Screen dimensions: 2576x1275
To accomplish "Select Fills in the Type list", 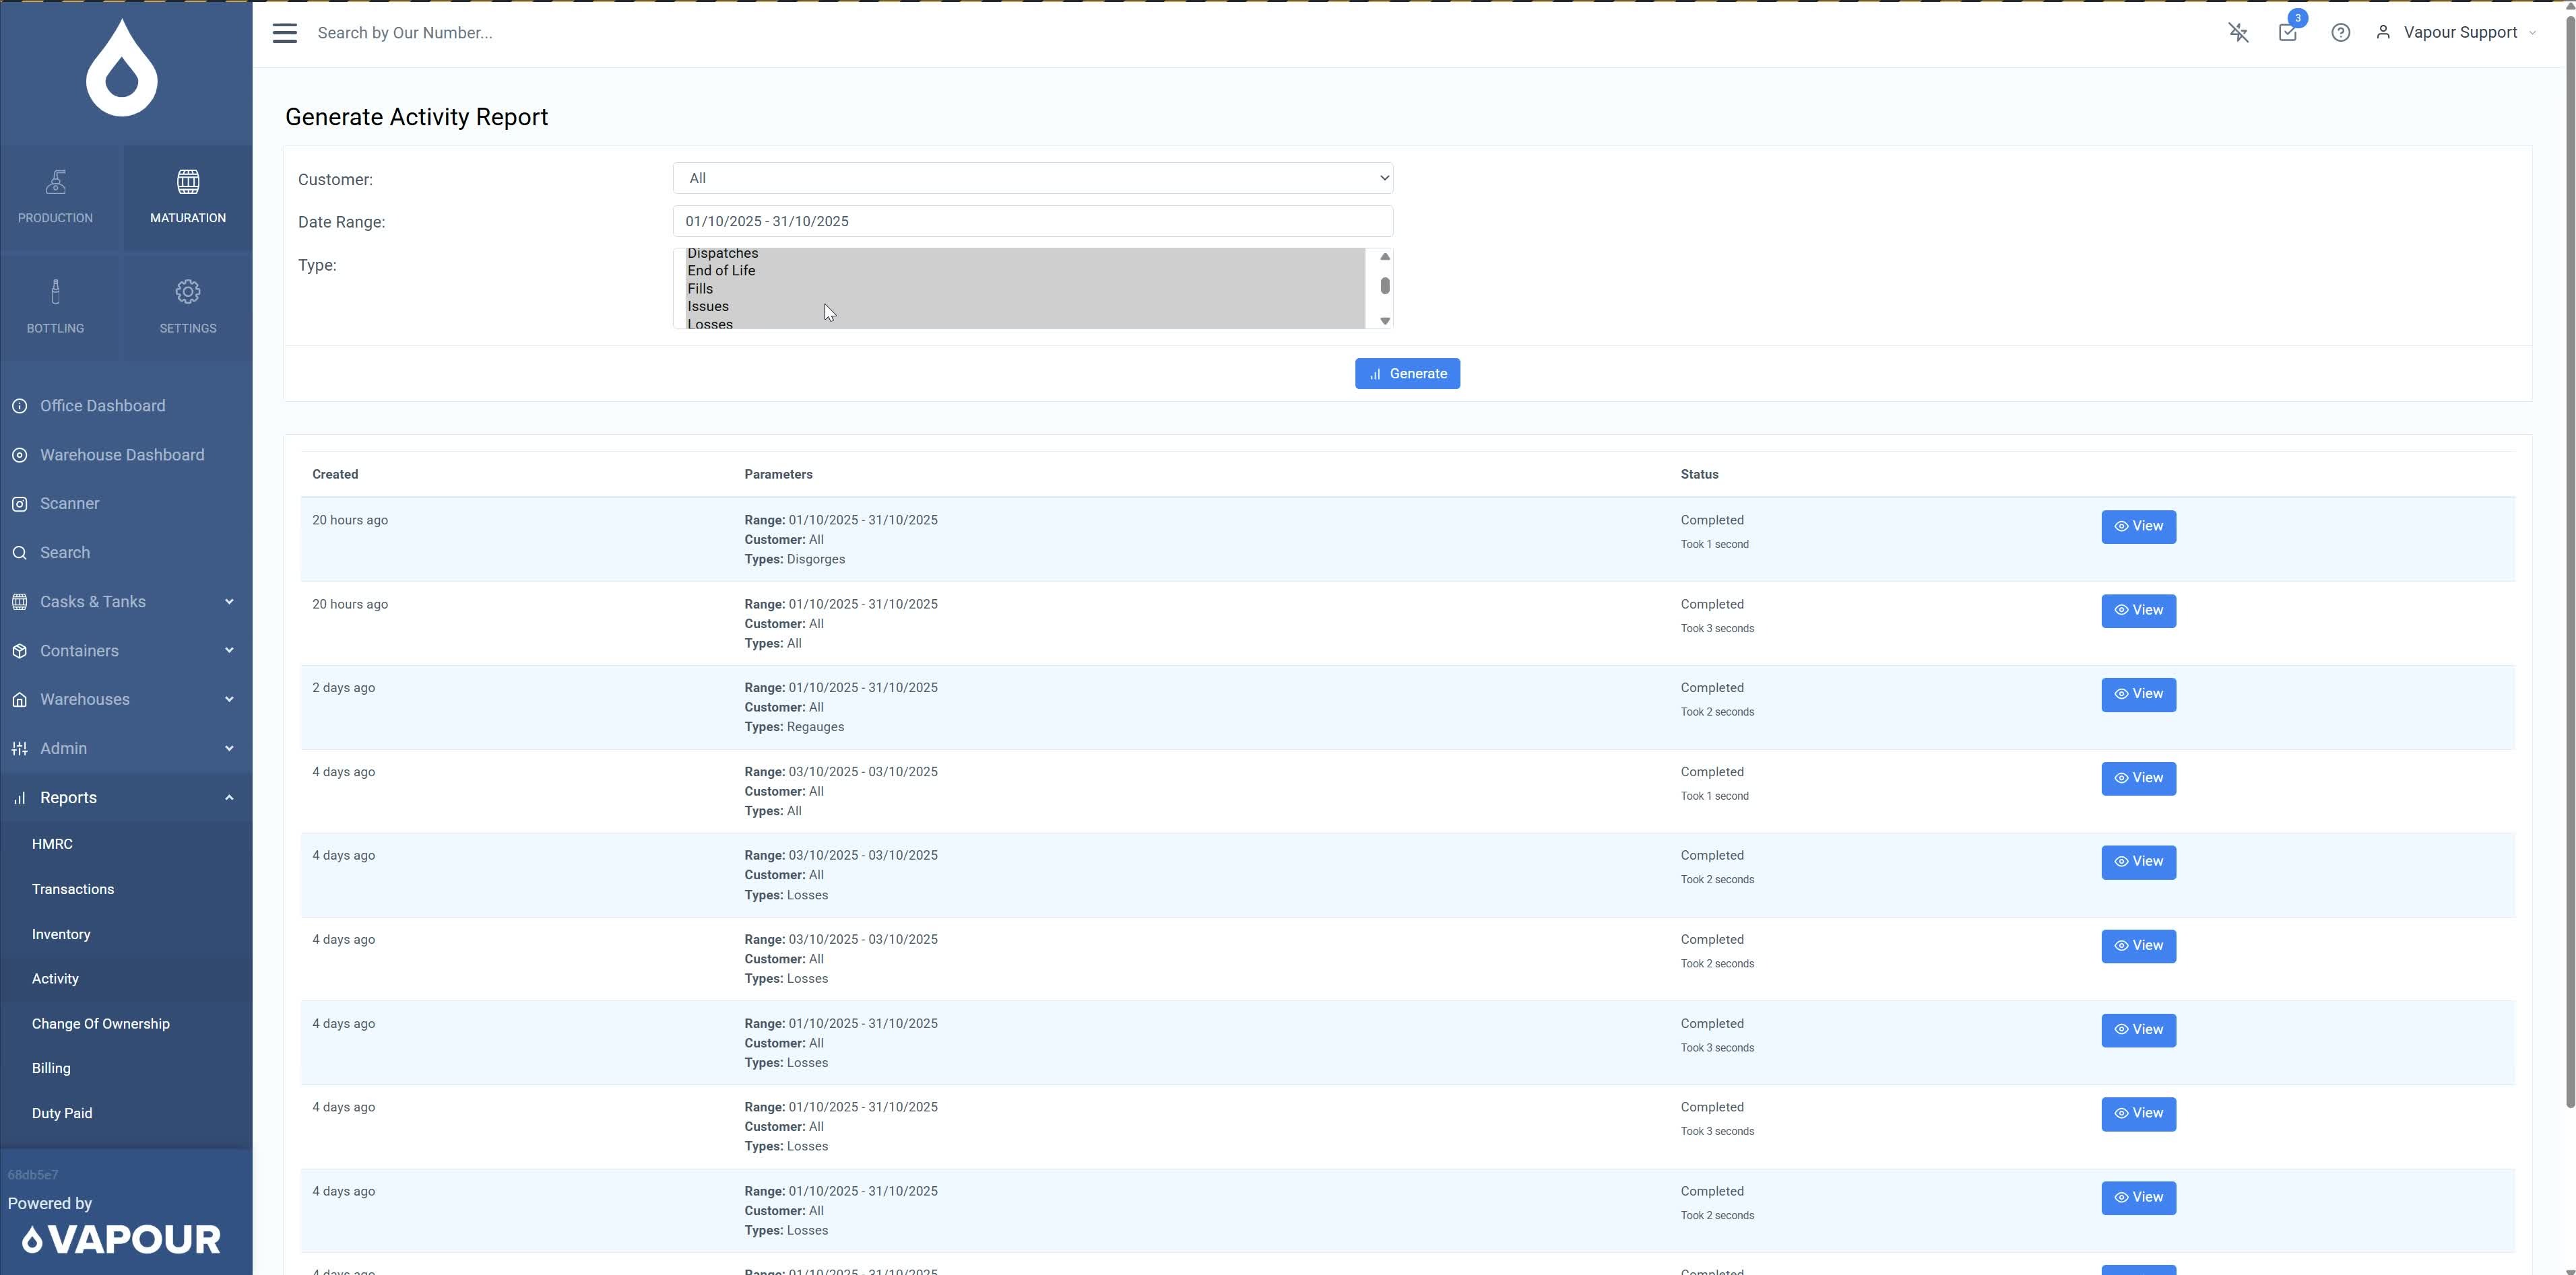I will click(700, 289).
